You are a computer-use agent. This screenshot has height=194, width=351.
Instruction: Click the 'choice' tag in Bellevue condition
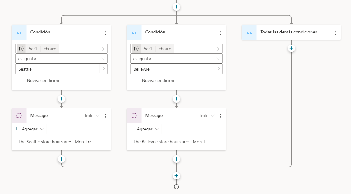point(165,49)
